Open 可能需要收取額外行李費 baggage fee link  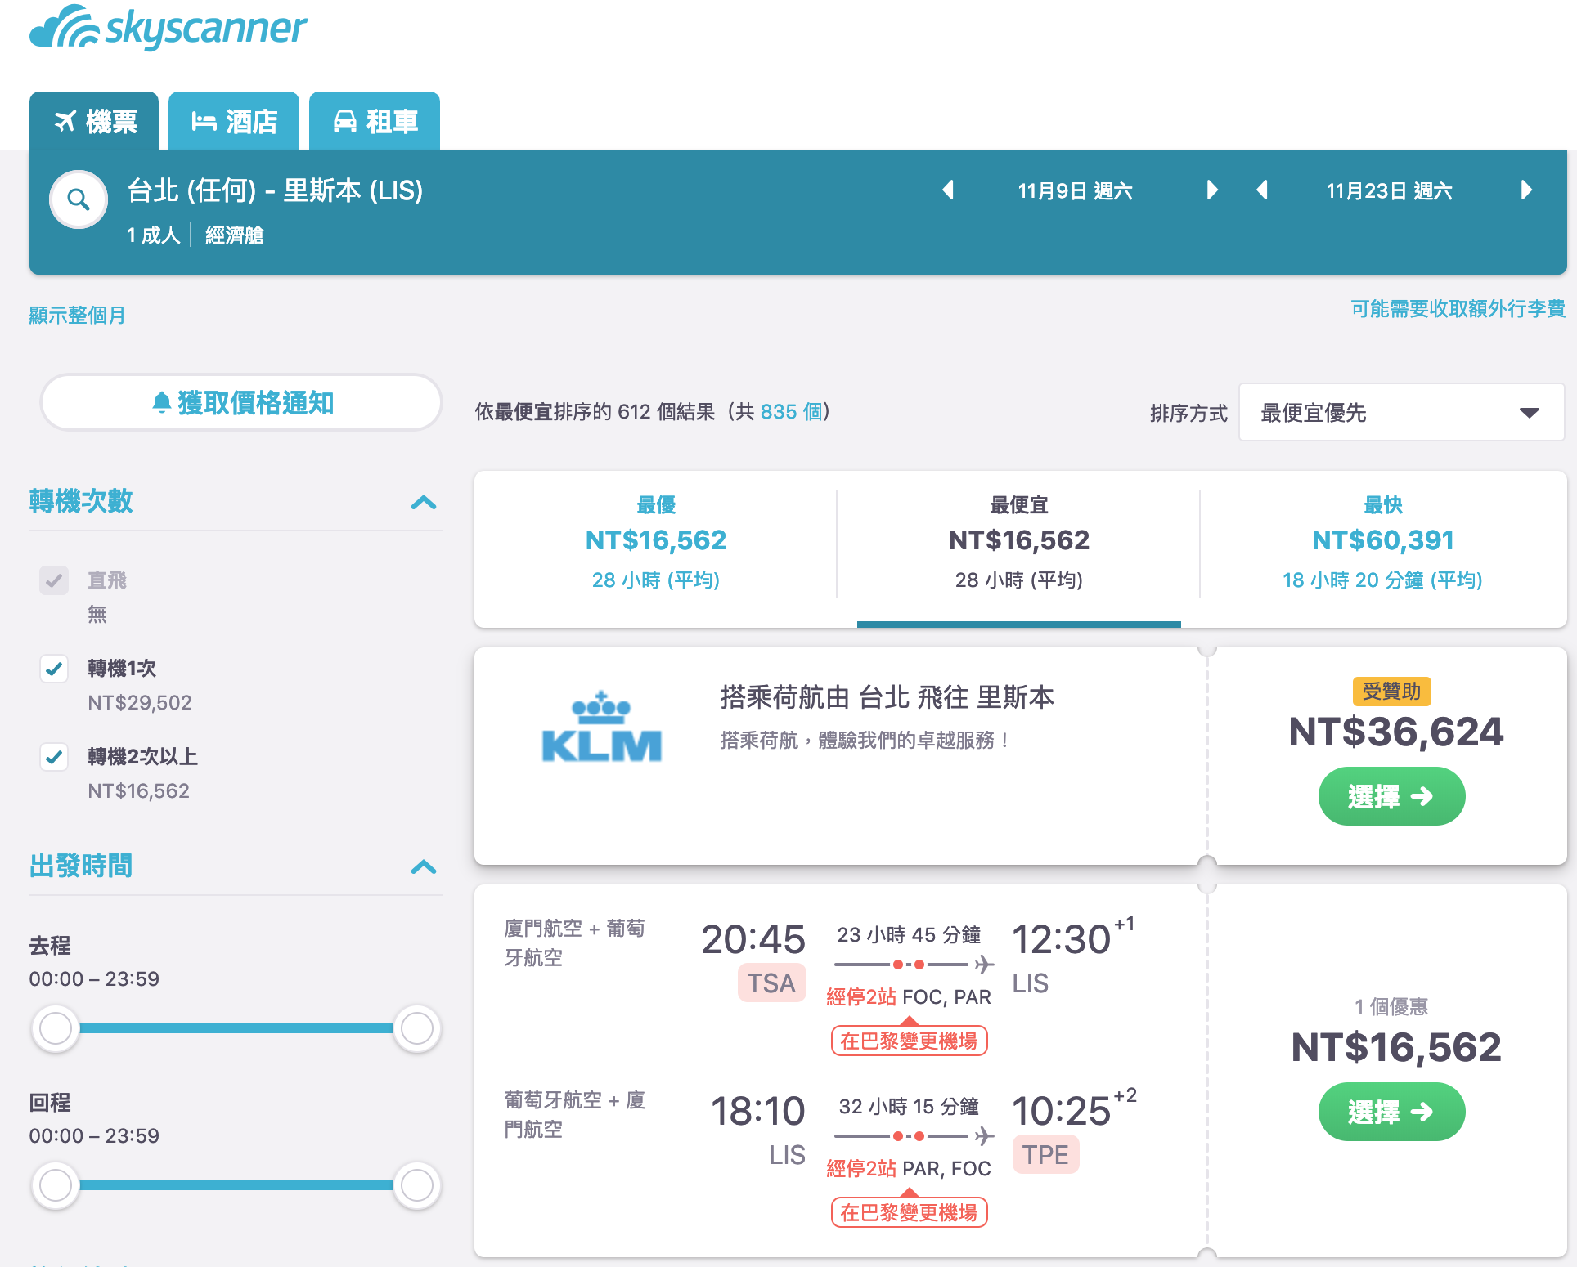click(x=1458, y=308)
